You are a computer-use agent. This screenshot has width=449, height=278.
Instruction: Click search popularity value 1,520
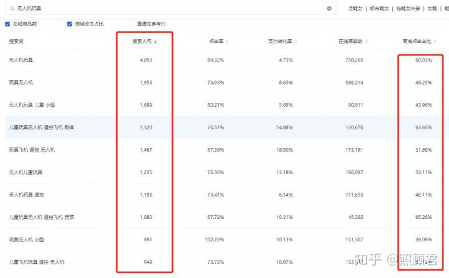[x=146, y=127]
